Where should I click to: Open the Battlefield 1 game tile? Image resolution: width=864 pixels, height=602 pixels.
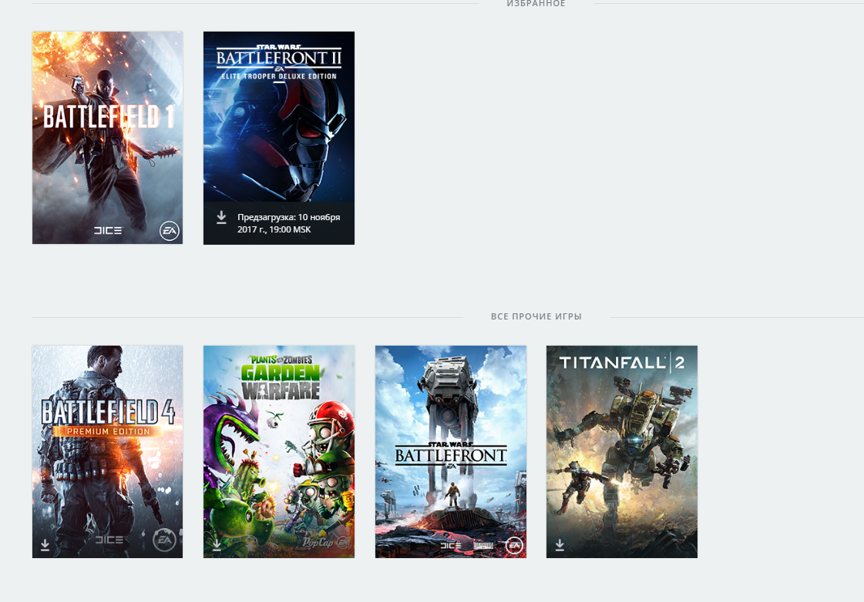(x=107, y=138)
